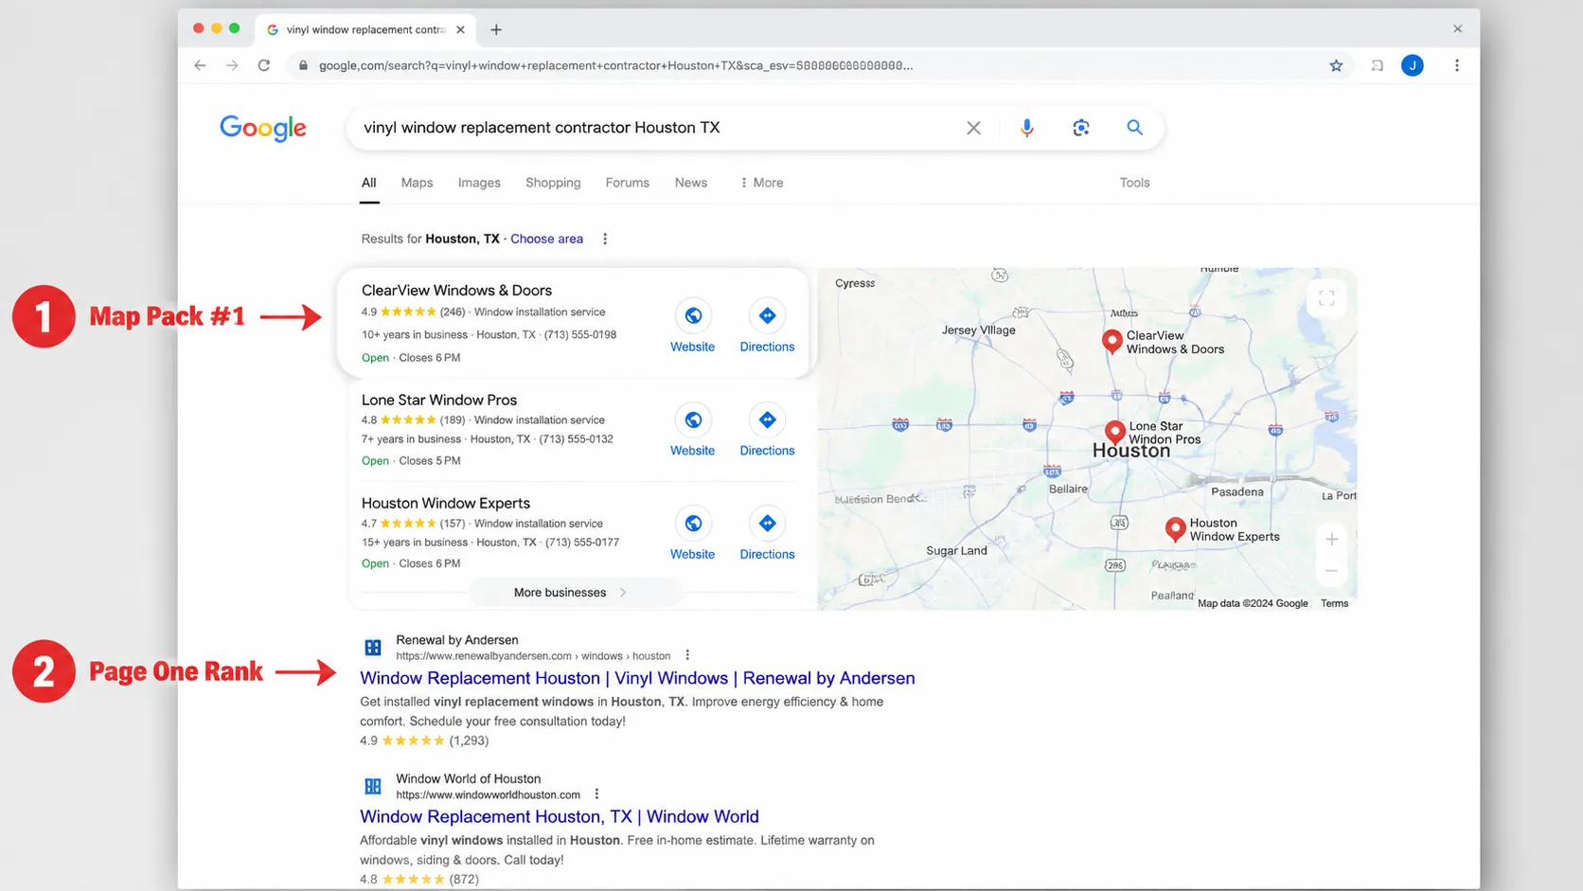Viewport: 1583px width, 891px height.
Task: Open the profile avatar J
Action: click(1412, 65)
